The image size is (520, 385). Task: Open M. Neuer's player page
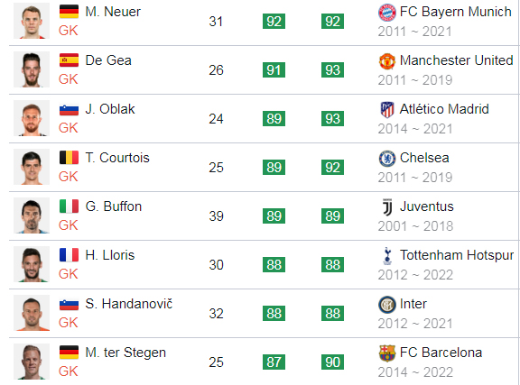point(113,12)
